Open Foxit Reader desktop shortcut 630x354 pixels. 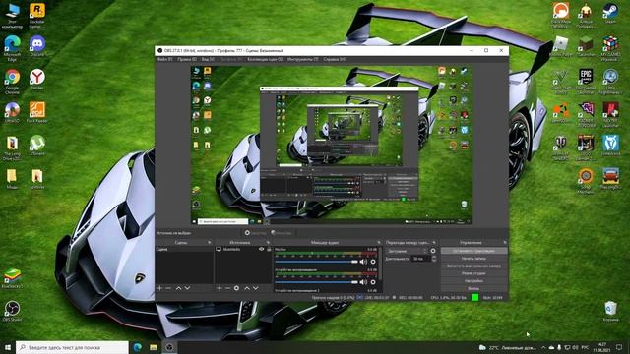click(37, 112)
